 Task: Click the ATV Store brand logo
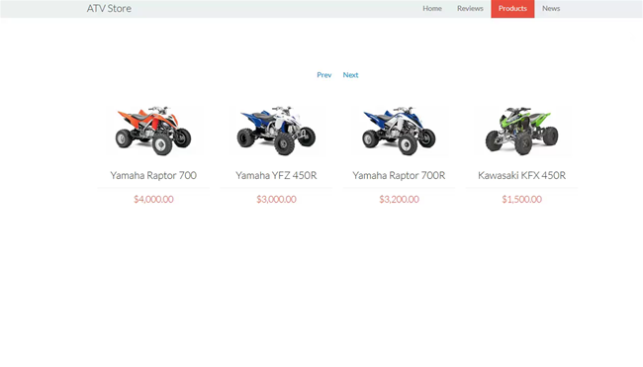tap(109, 9)
